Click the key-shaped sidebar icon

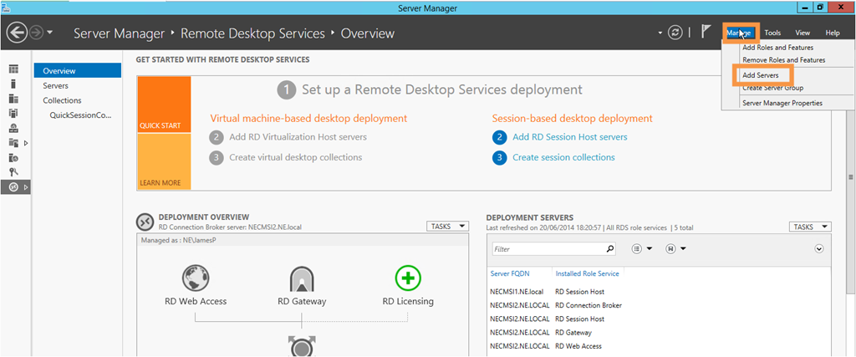point(13,172)
